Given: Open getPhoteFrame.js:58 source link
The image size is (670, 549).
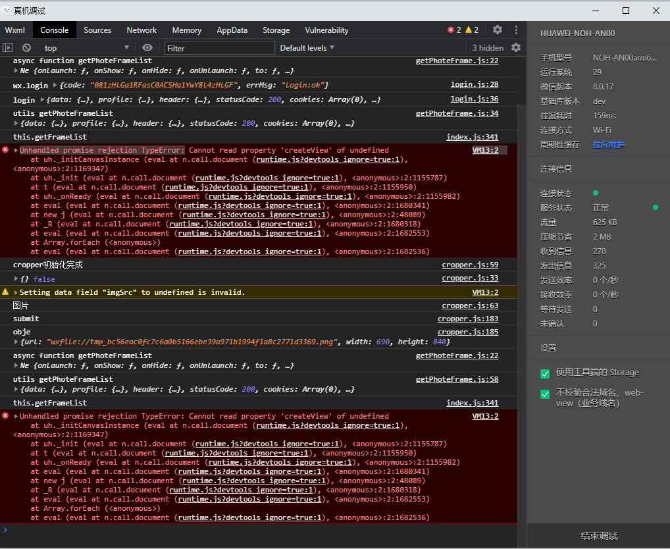Looking at the screenshot, I should pos(457,379).
